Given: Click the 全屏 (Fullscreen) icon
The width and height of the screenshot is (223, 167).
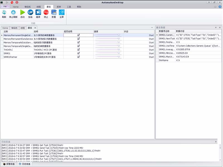Looking at the screenshot, I should click(62, 13).
